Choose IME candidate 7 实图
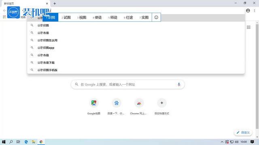This screenshot has width=259, height=145. pyautogui.click(x=144, y=17)
